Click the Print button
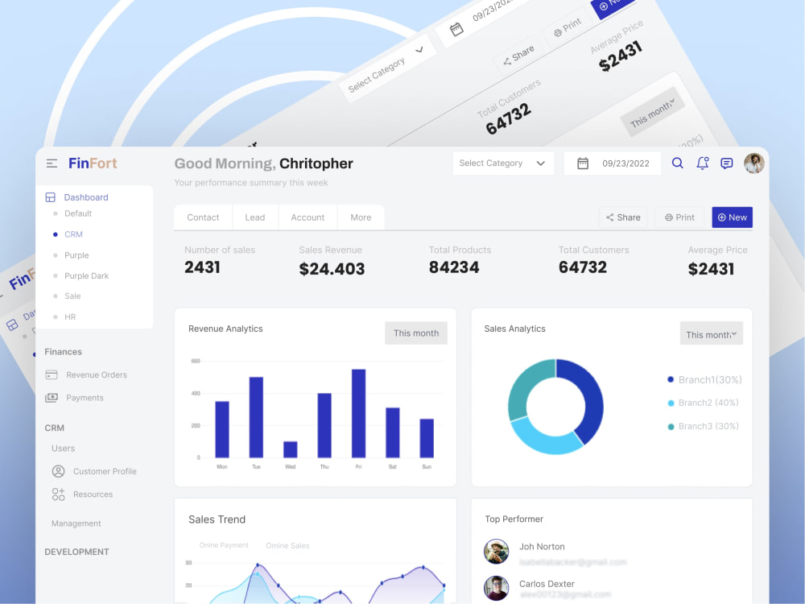805x604 pixels. [x=679, y=217]
